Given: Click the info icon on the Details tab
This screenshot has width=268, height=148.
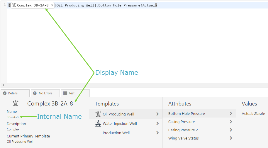Looking at the screenshot, I should pos(5,93).
